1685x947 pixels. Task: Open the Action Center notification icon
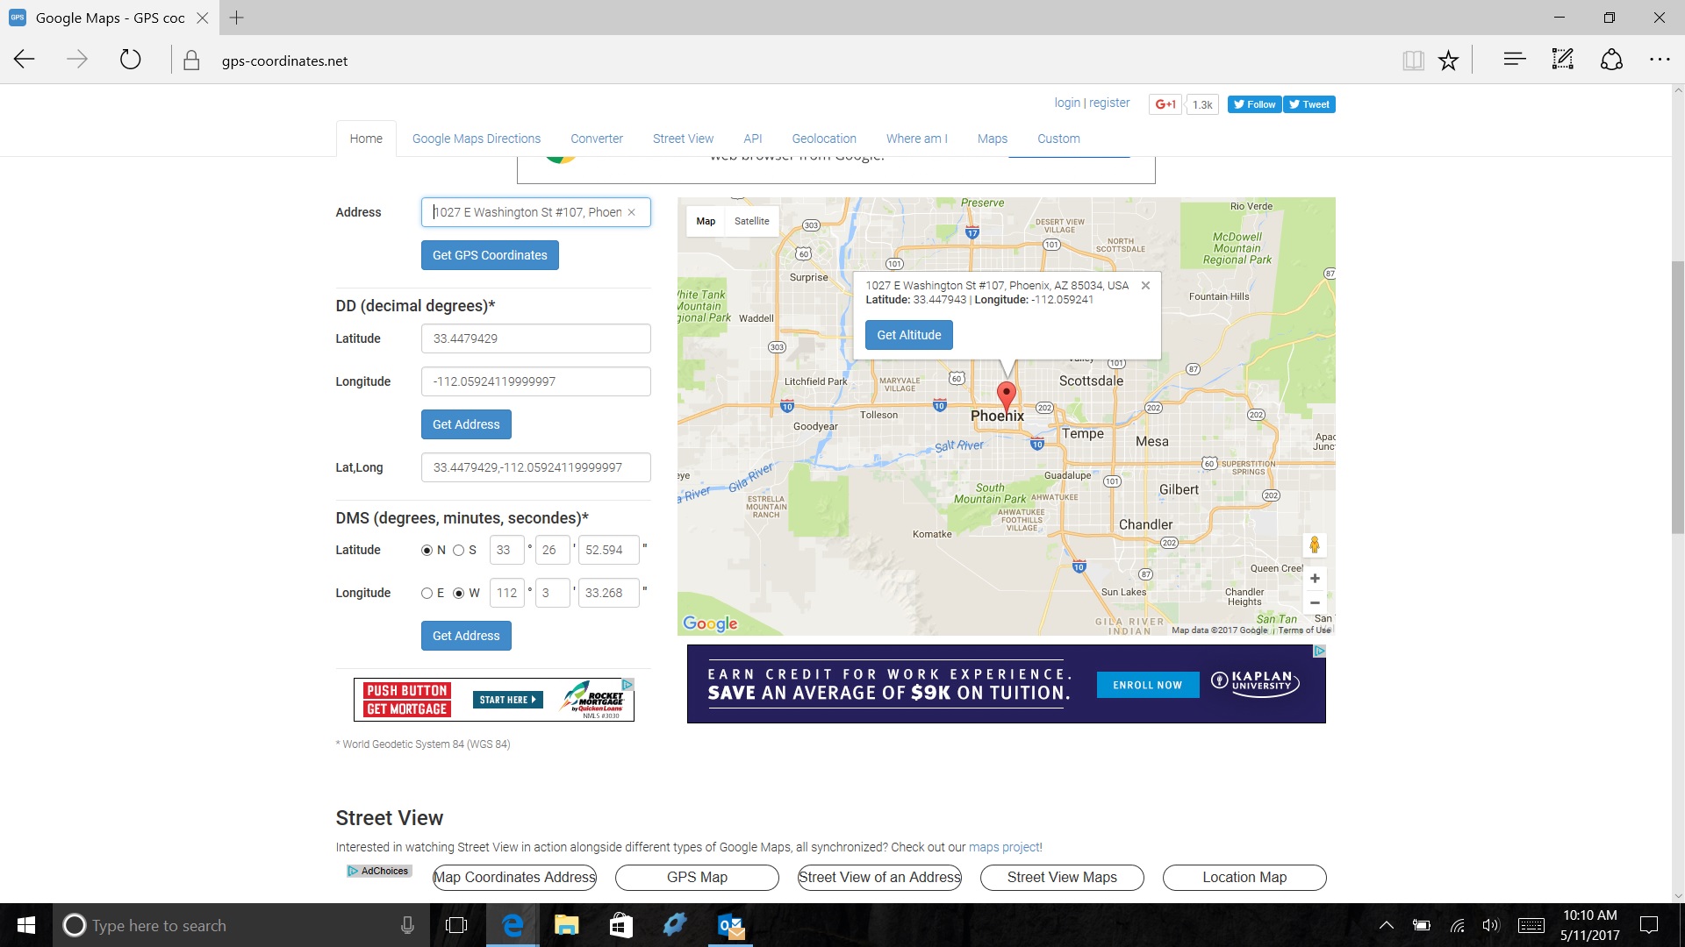1649,925
